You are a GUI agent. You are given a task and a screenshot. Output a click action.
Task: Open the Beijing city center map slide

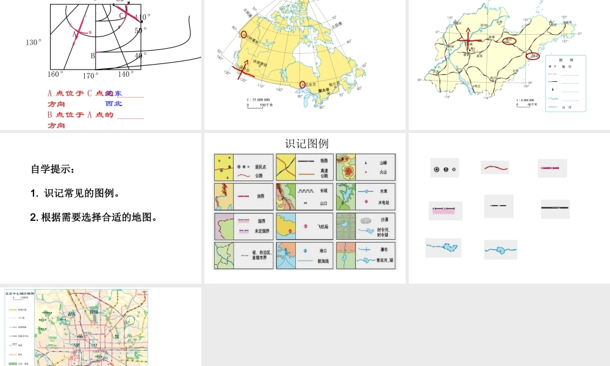(101, 326)
